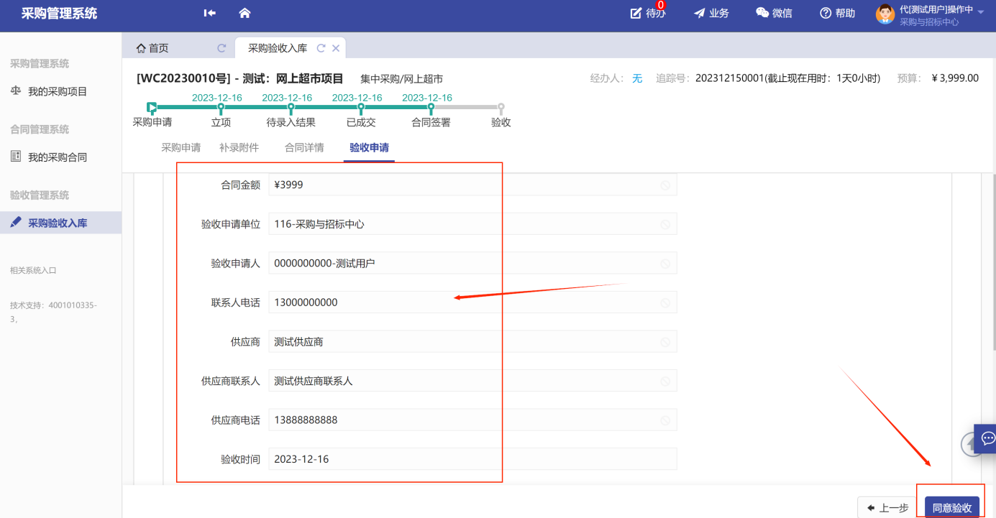The width and height of the screenshot is (996, 518).
Task: Switch to the 首页 tab
Action: [152, 48]
